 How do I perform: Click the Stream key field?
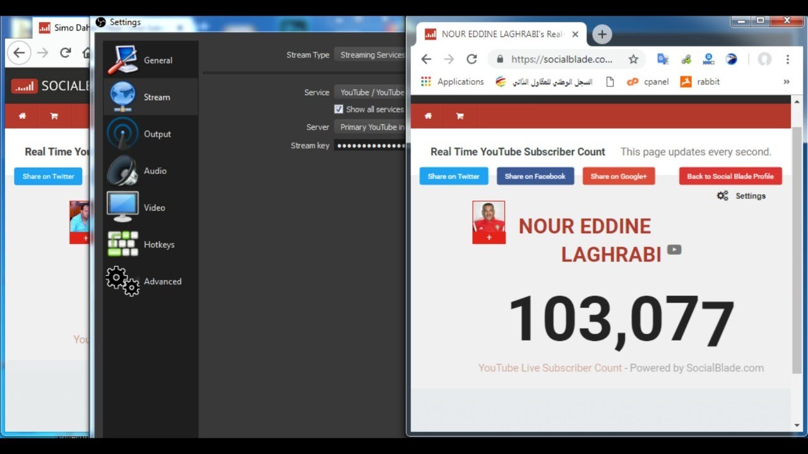tap(370, 145)
